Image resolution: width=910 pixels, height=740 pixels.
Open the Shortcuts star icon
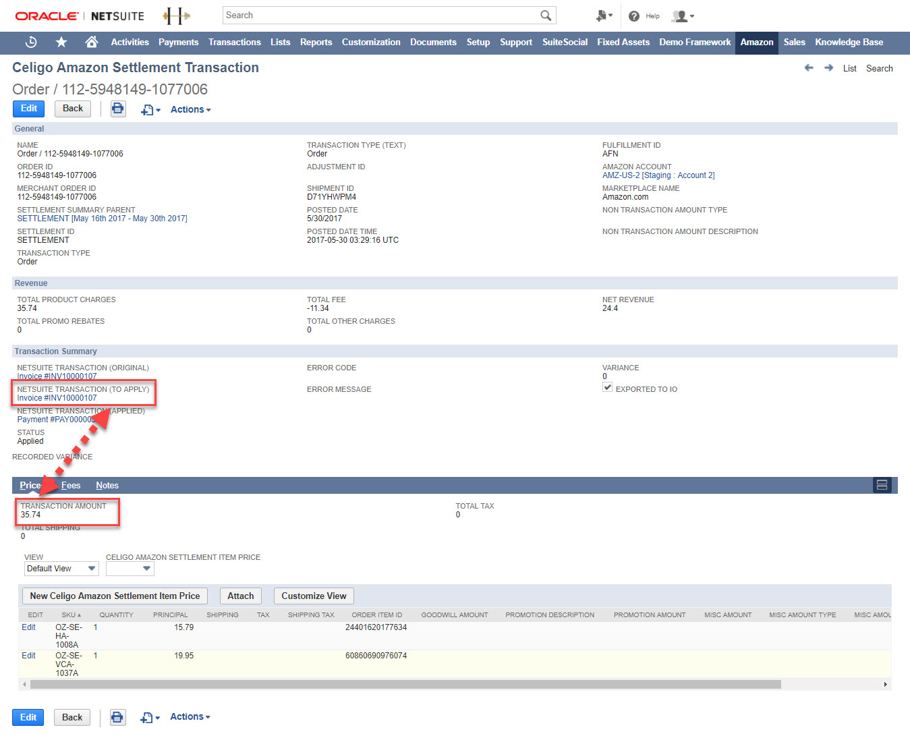coord(61,42)
